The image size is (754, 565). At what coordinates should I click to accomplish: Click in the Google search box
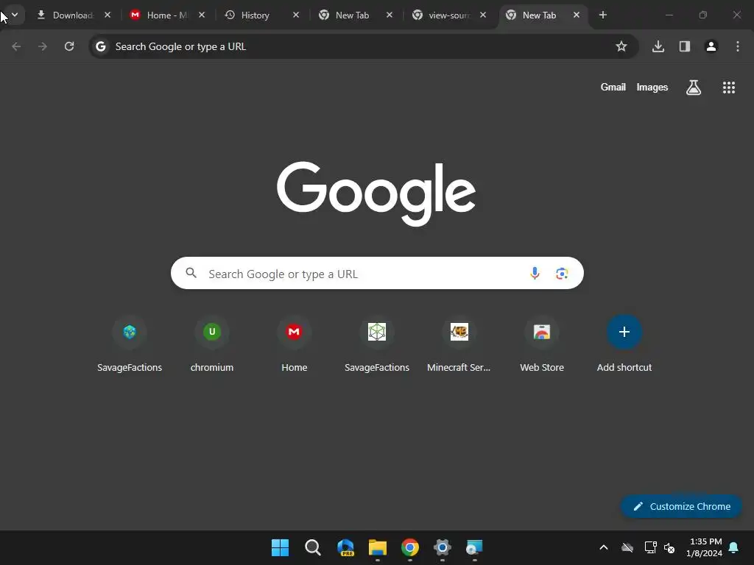[x=377, y=273]
